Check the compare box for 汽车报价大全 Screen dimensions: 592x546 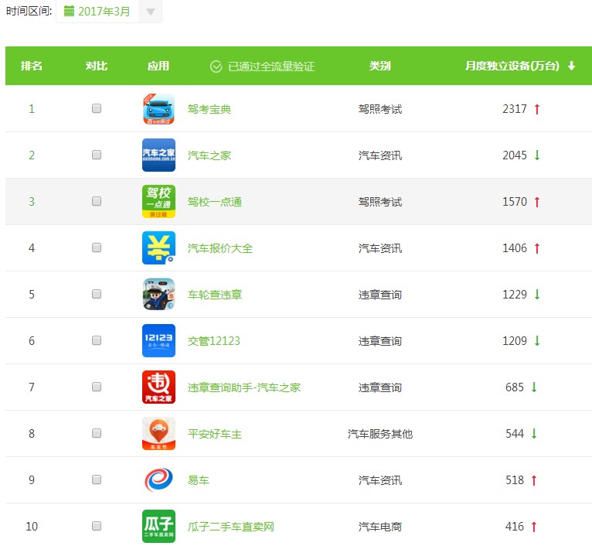[x=97, y=247]
